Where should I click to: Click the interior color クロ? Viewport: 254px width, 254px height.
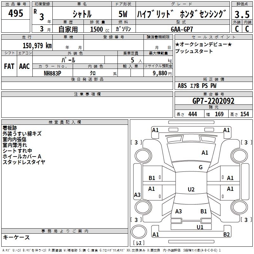(93, 73)
